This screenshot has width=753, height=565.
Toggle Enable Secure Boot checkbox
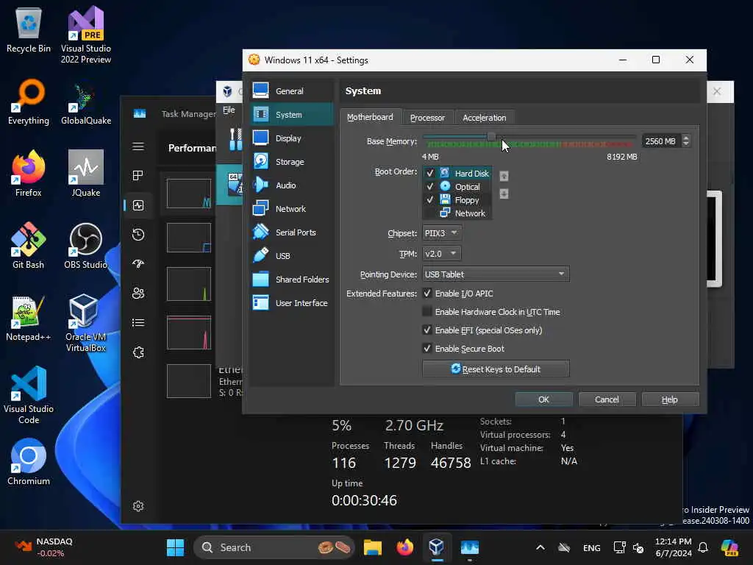(x=427, y=348)
